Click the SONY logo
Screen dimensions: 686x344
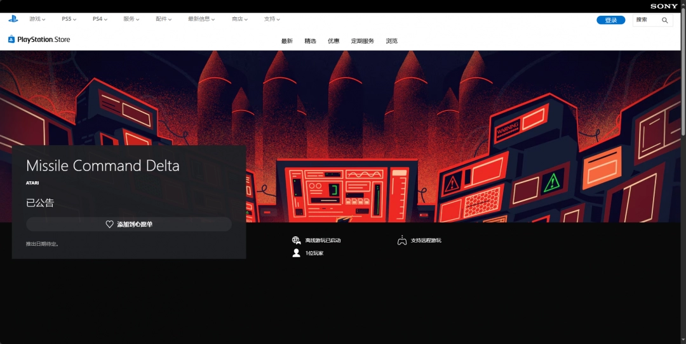tap(664, 6)
